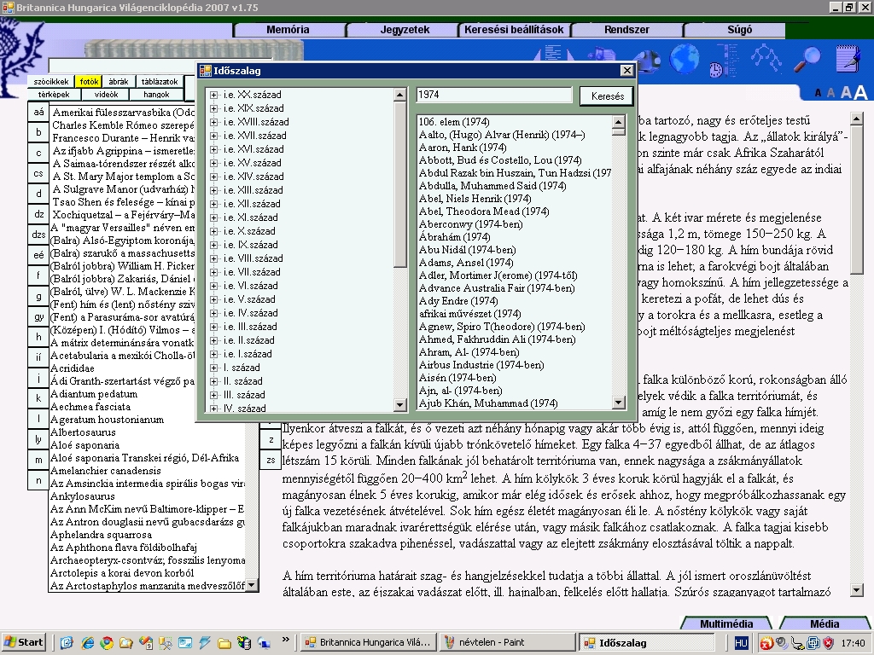Click the Start button
The image size is (874, 655).
click(25, 642)
